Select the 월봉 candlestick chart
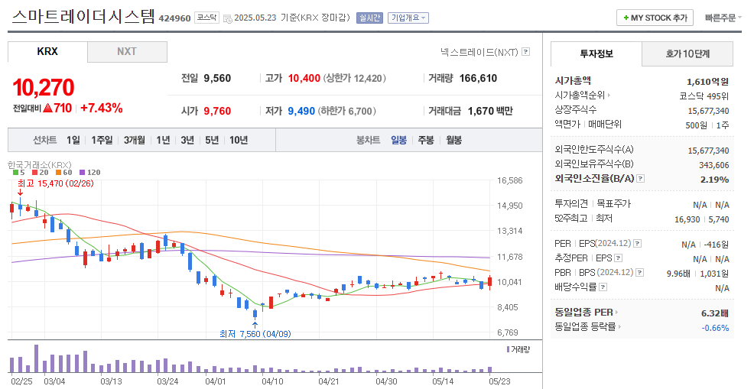The height and width of the screenshot is (389, 754). point(453,140)
